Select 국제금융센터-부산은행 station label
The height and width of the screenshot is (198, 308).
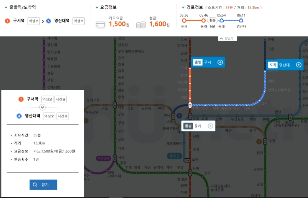tap(221, 188)
